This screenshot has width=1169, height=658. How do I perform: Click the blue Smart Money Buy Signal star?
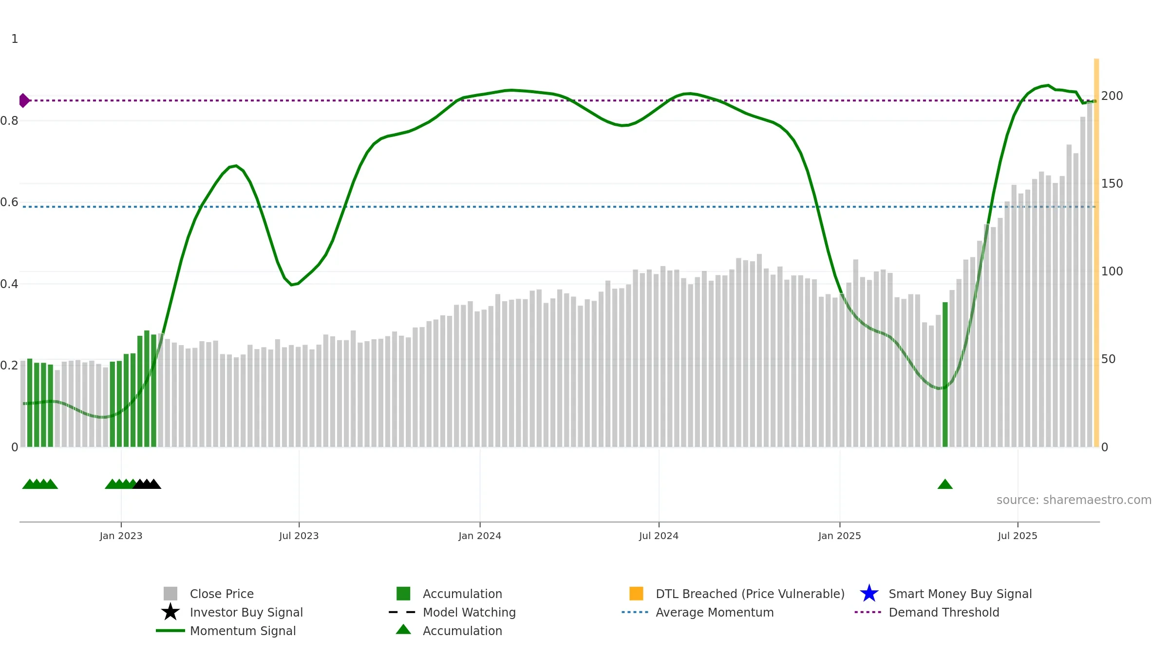pyautogui.click(x=869, y=593)
